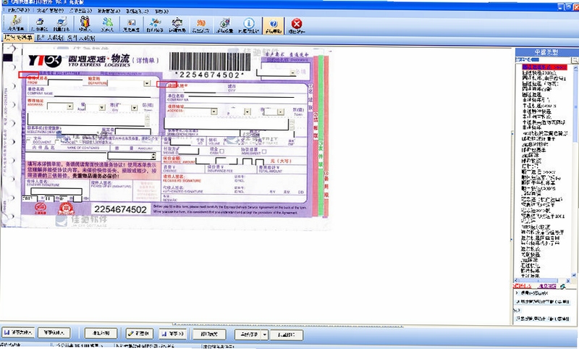579x349 pixels.
Task: Click the sender detailed address text area
Action: click(x=85, y=119)
